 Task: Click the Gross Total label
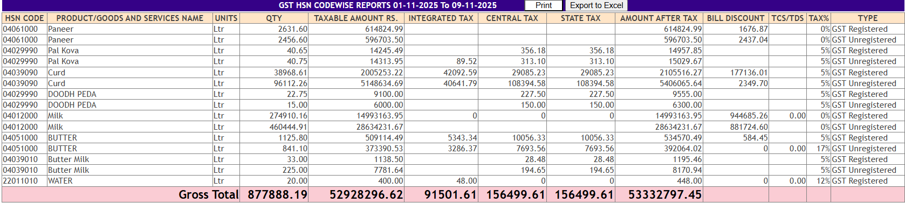[208, 194]
